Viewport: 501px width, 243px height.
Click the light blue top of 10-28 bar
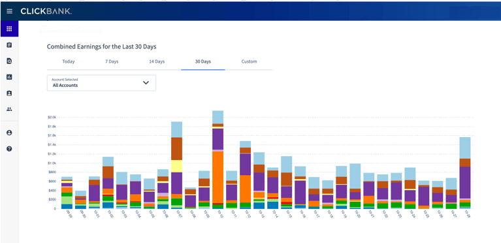pyautogui.click(x=465, y=148)
